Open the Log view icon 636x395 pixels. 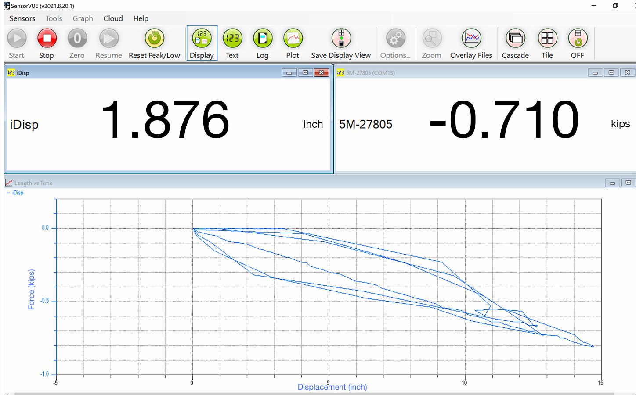[263, 39]
